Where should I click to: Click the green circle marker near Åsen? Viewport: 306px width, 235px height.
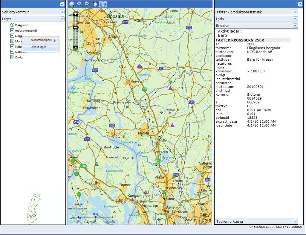point(73,161)
